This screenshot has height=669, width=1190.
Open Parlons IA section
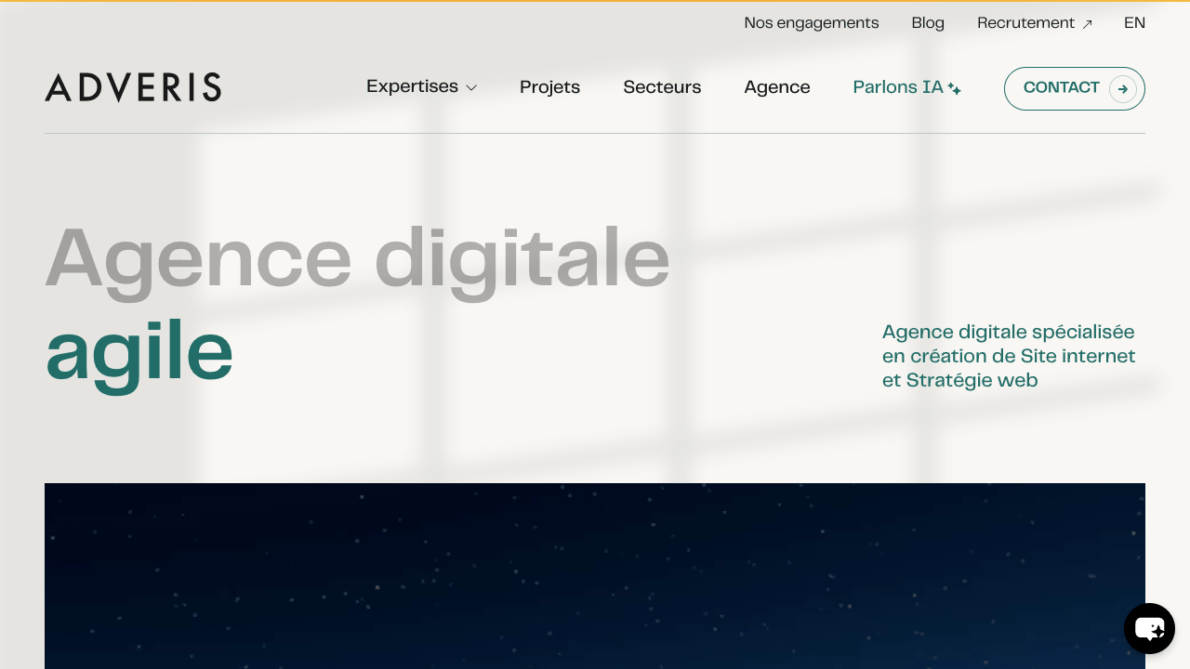906,87
